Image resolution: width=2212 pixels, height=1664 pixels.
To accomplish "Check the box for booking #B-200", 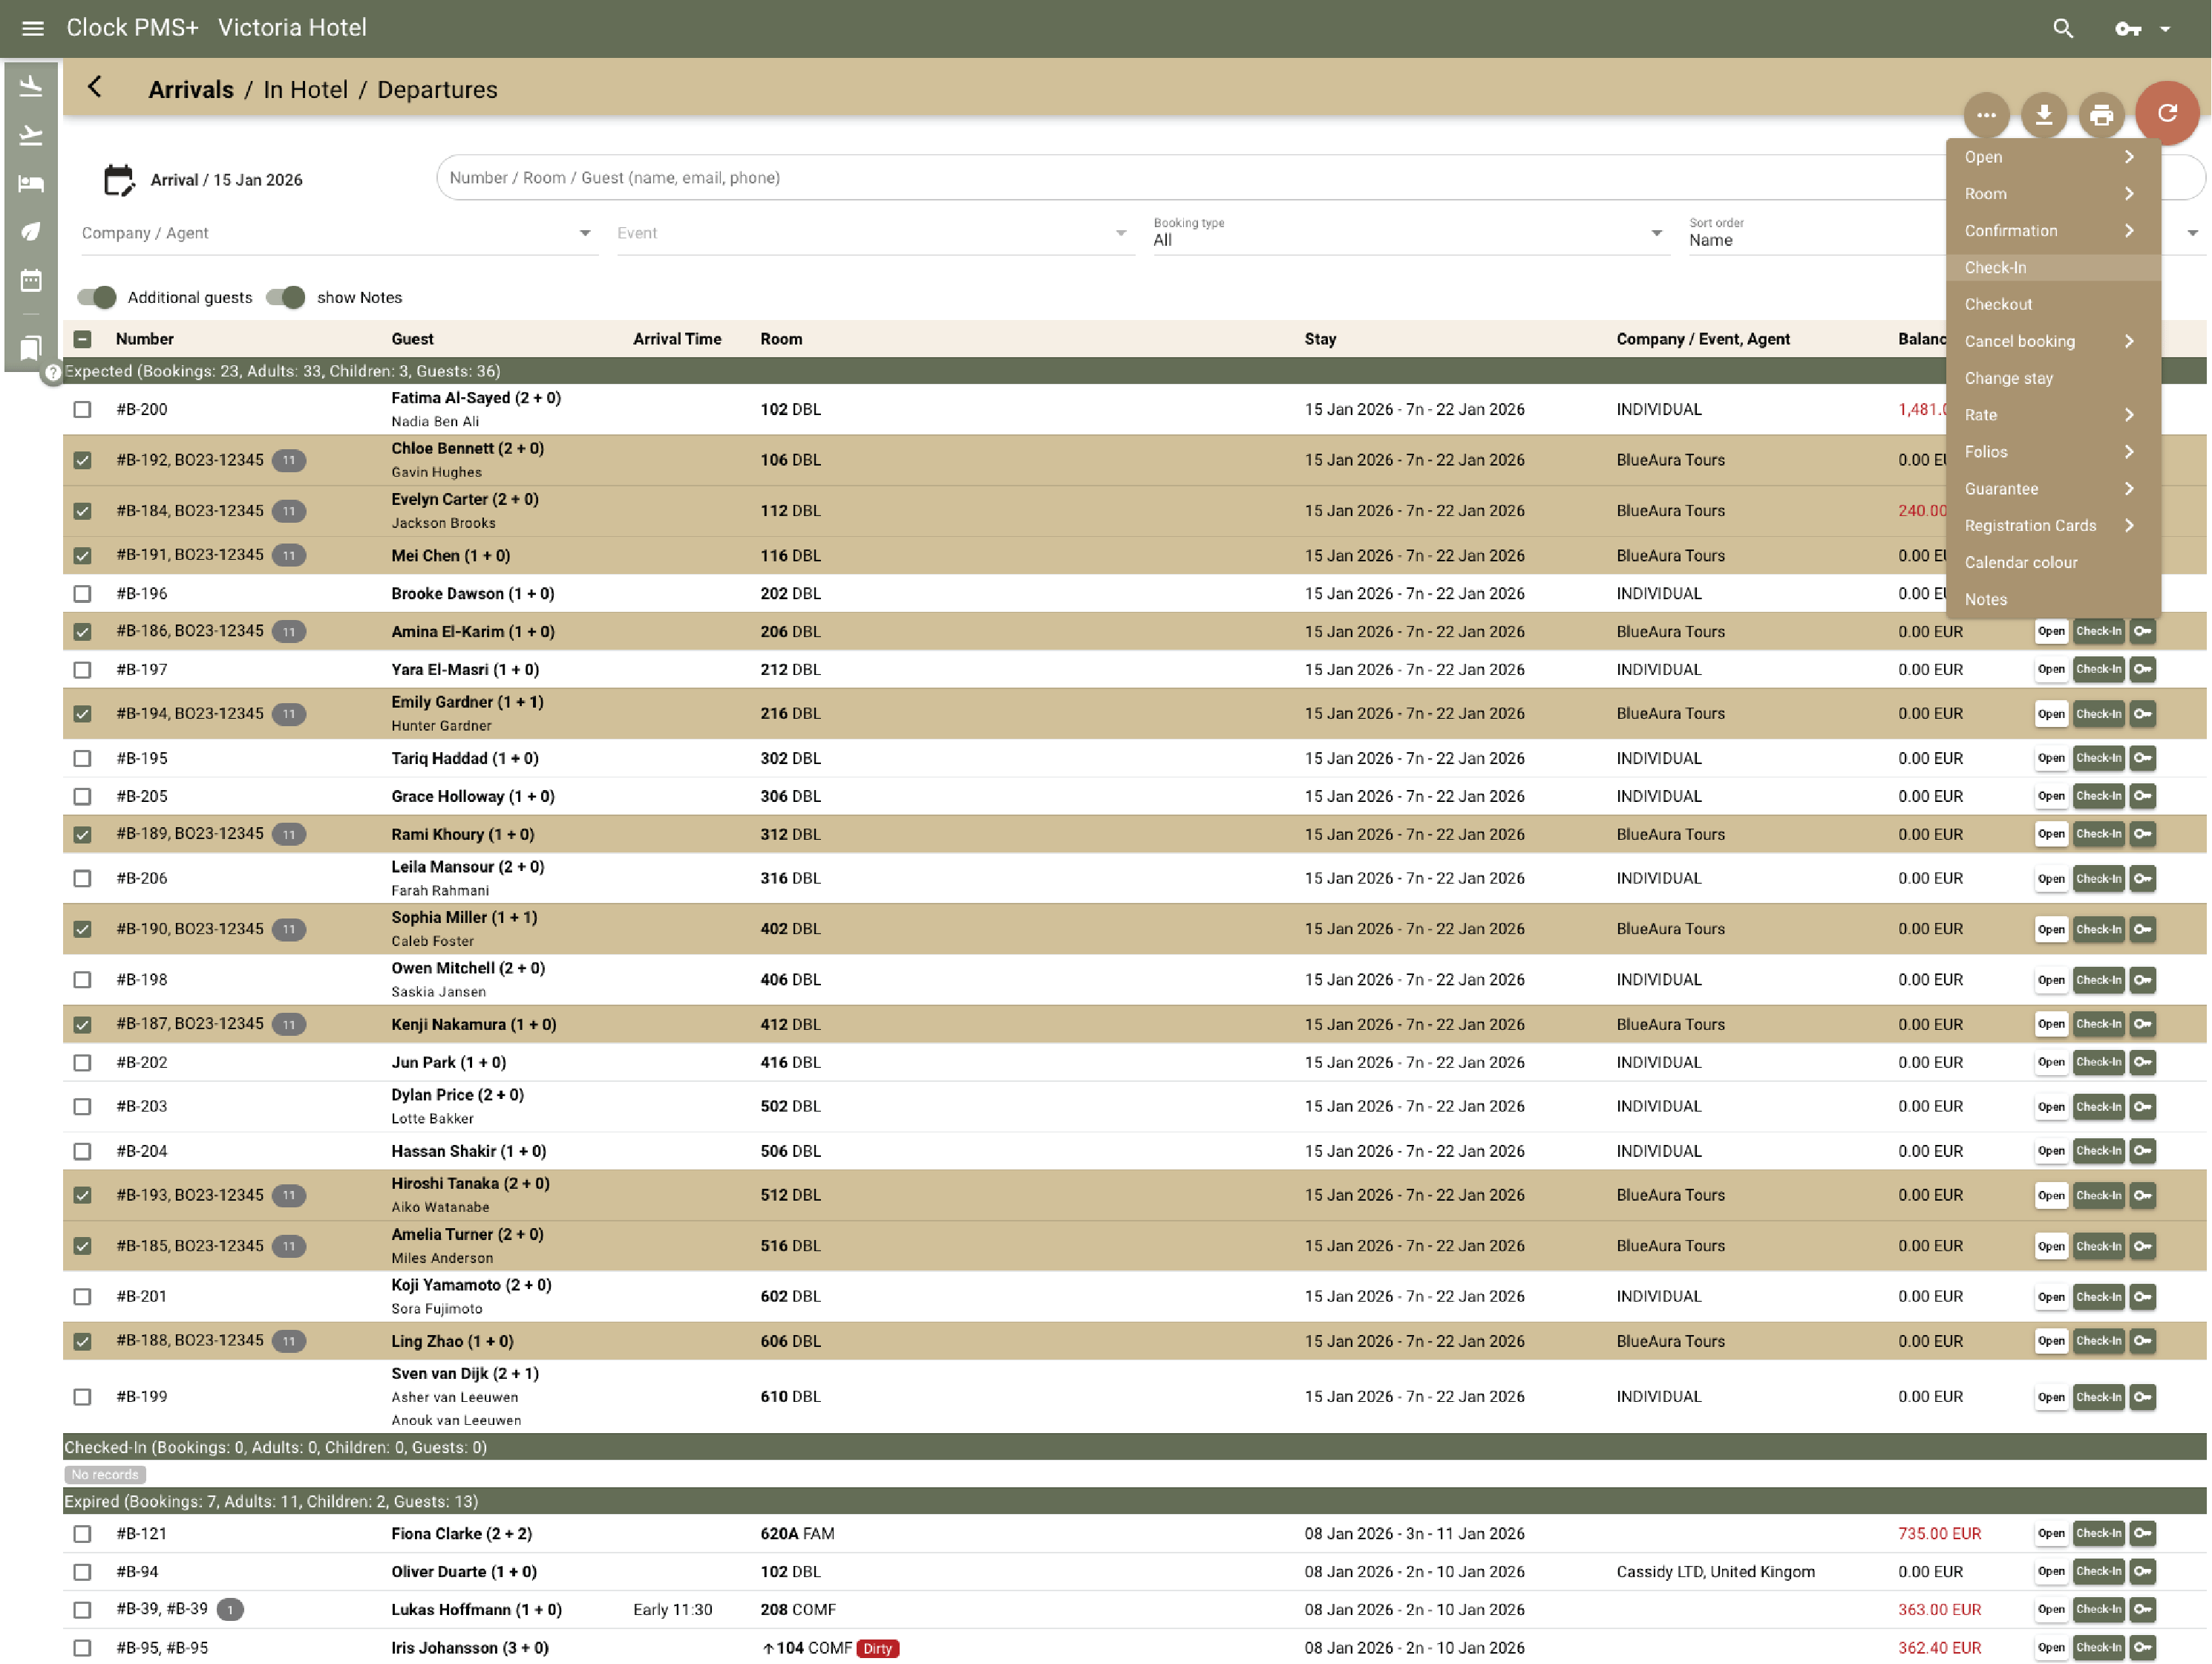I will click(x=82, y=409).
